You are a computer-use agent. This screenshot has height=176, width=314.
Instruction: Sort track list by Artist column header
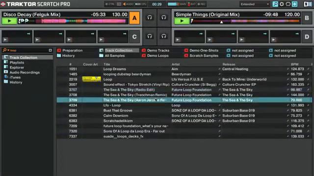pos(176,64)
